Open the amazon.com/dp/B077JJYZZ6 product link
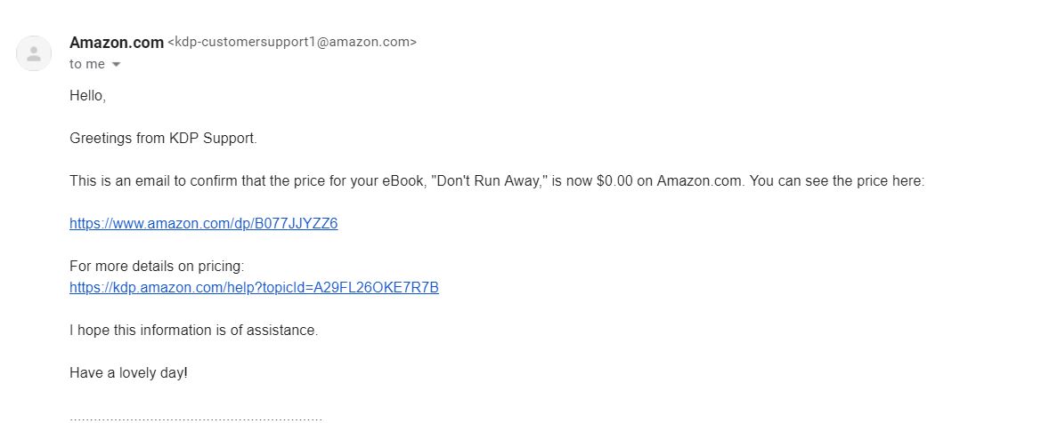Screen dimensions: 1041x423 (203, 224)
